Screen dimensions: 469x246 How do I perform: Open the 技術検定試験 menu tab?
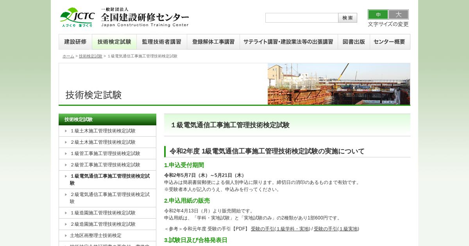point(114,42)
